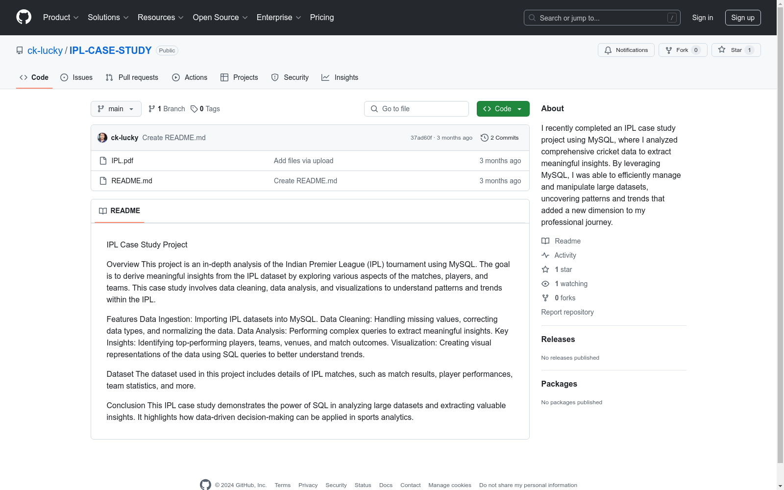Viewport: 784px width, 490px height.
Task: Expand the Product menu in header
Action: click(x=61, y=18)
